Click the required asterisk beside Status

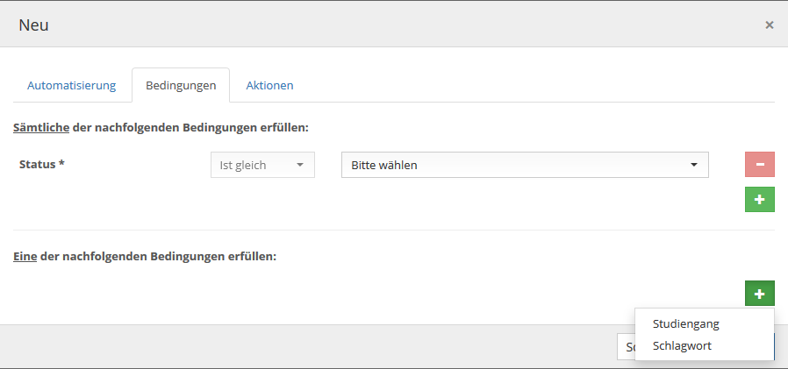click(61, 164)
